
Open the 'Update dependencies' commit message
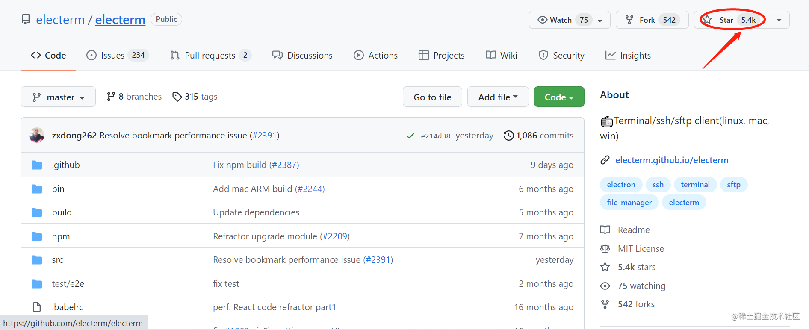click(x=256, y=212)
